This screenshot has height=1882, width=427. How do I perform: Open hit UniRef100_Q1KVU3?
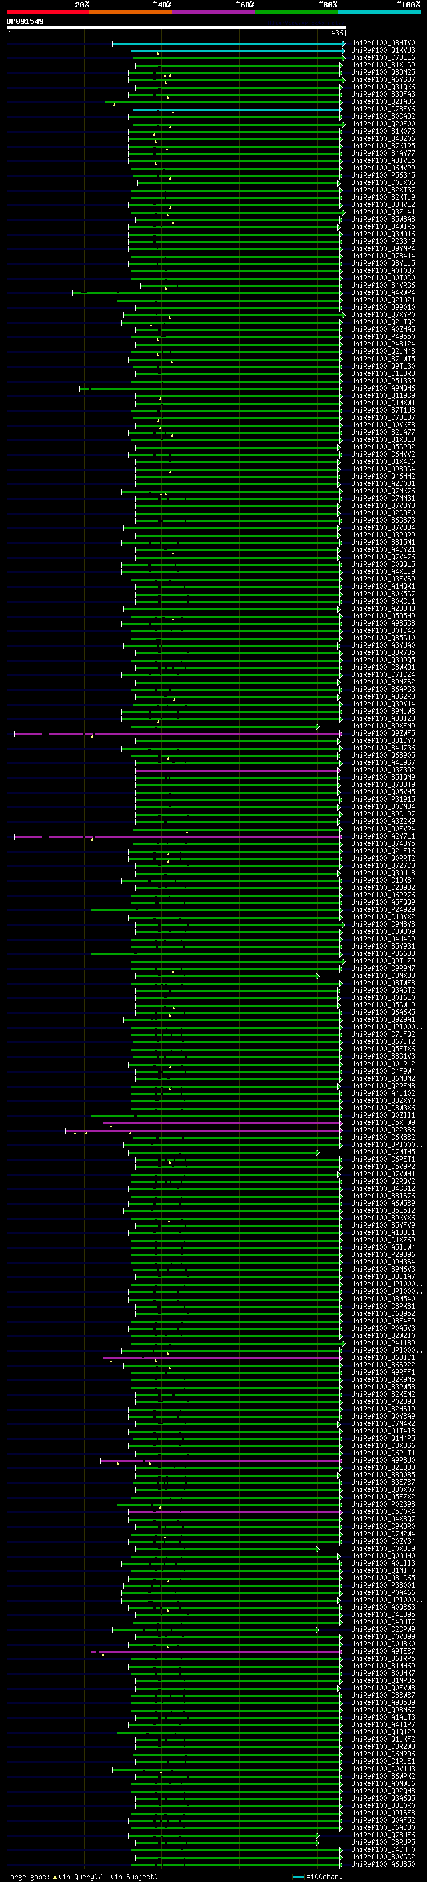click(x=382, y=51)
